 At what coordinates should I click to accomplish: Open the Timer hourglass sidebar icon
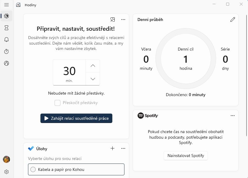tap(6, 28)
